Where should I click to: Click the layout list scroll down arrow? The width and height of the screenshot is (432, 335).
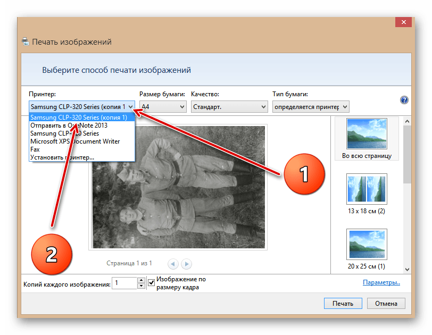point(407,270)
